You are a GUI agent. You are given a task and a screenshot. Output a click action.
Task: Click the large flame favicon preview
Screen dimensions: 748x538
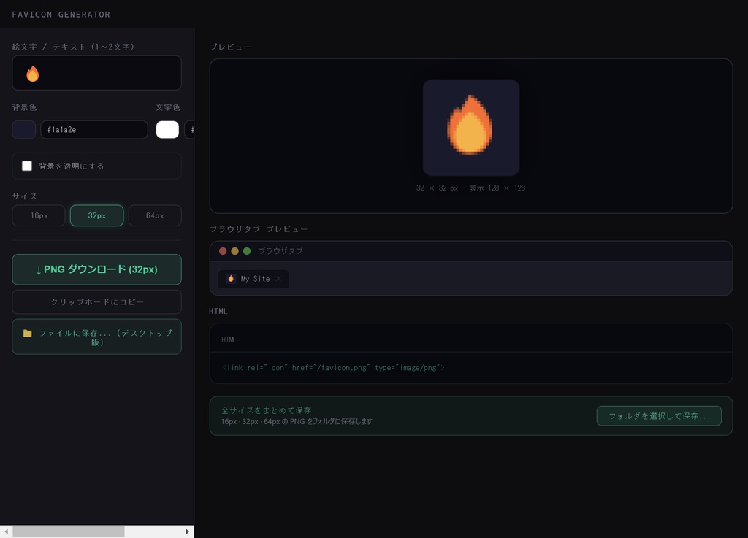471,128
